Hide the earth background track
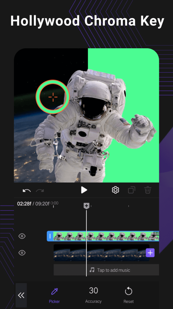The image size is (173, 309). pyautogui.click(x=22, y=253)
